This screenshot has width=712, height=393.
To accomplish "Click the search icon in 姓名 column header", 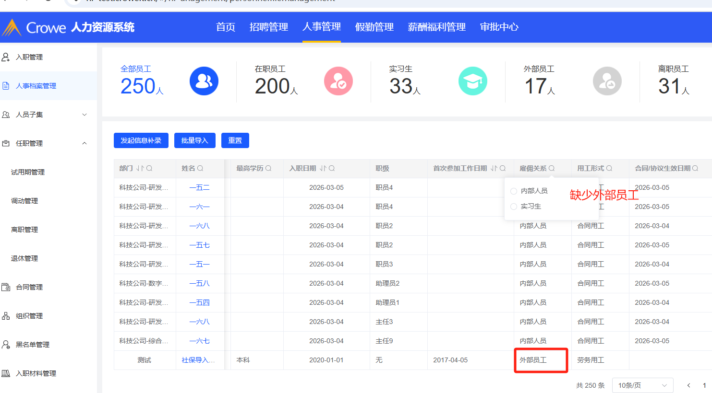I will pyautogui.click(x=200, y=168).
